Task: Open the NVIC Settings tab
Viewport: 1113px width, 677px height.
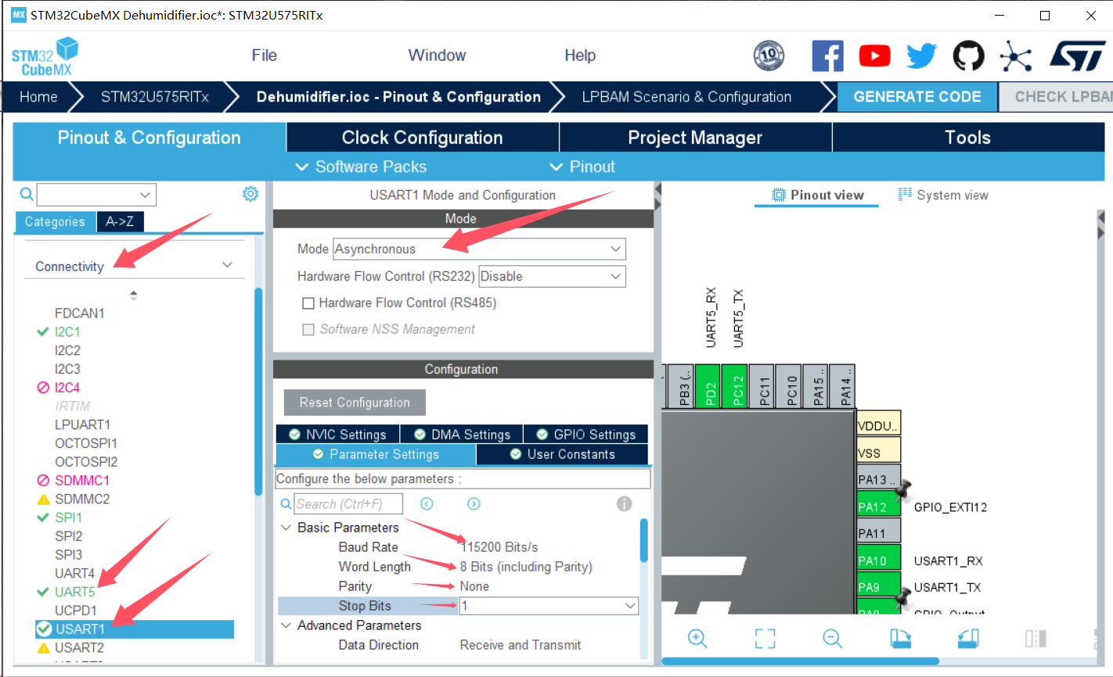Action: 338,435
